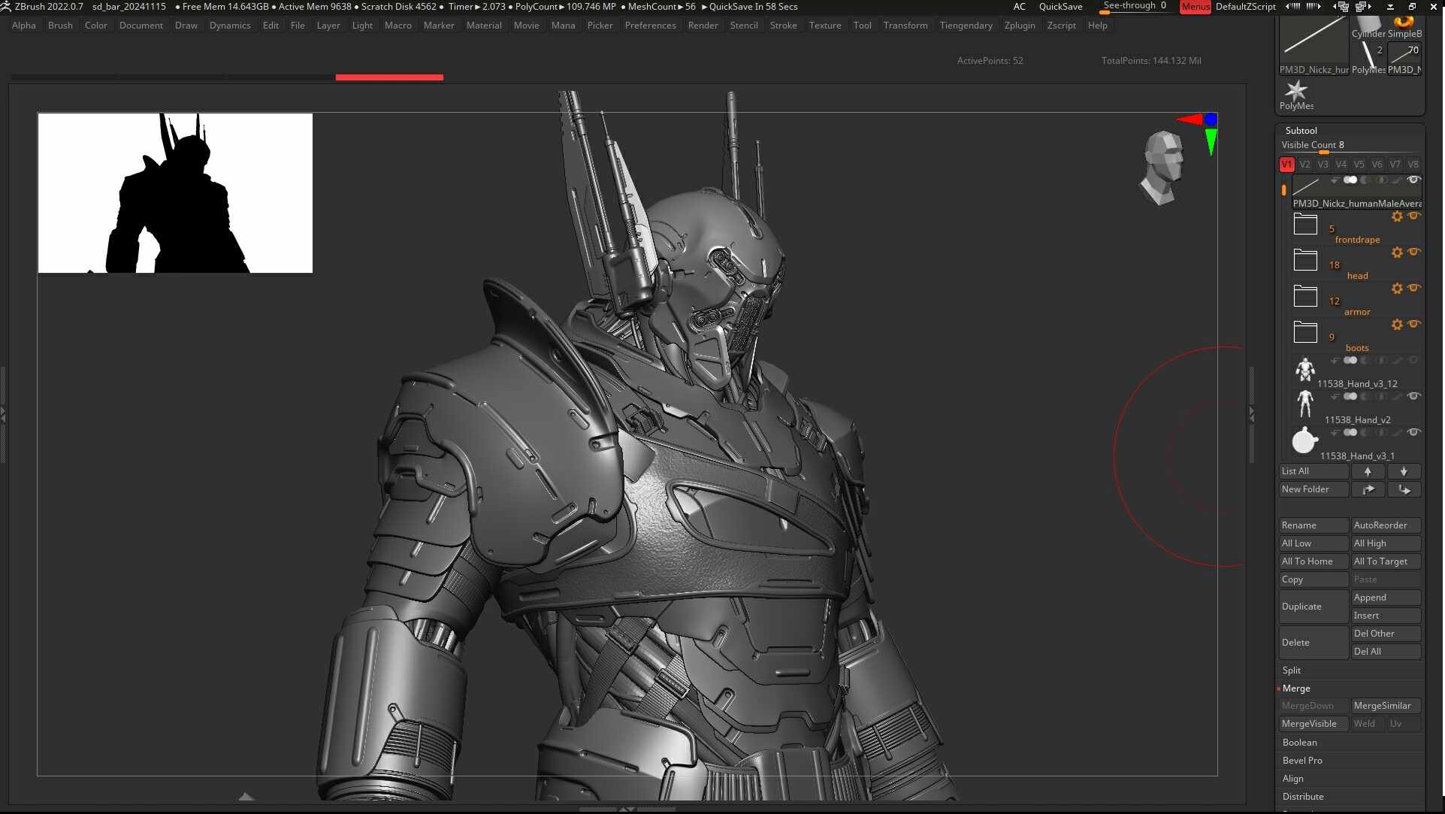Open the Preferences menu

tap(650, 26)
